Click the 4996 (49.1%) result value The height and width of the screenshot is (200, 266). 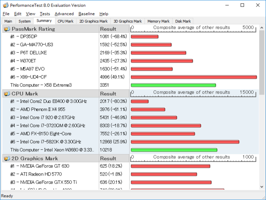(x=112, y=77)
